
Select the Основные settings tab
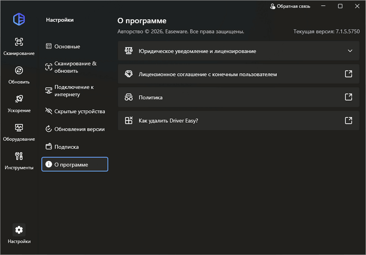point(75,47)
